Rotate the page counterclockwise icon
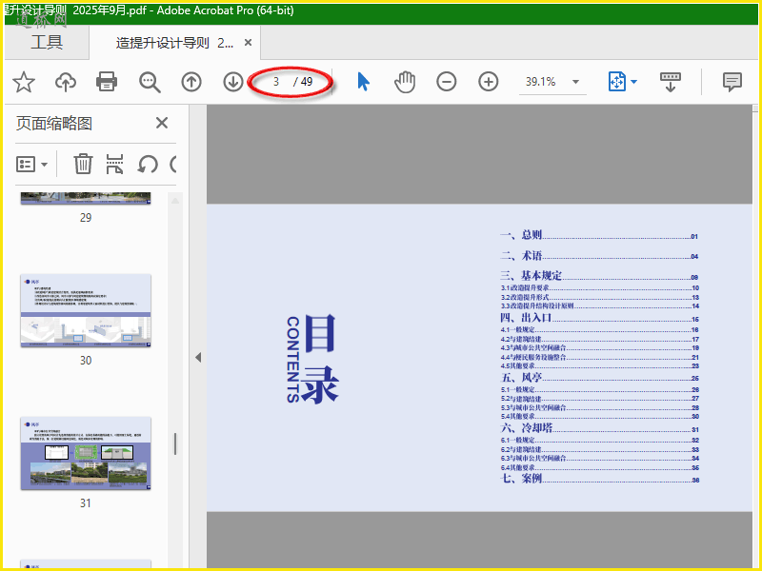The height and width of the screenshot is (571, 762). pos(148,164)
